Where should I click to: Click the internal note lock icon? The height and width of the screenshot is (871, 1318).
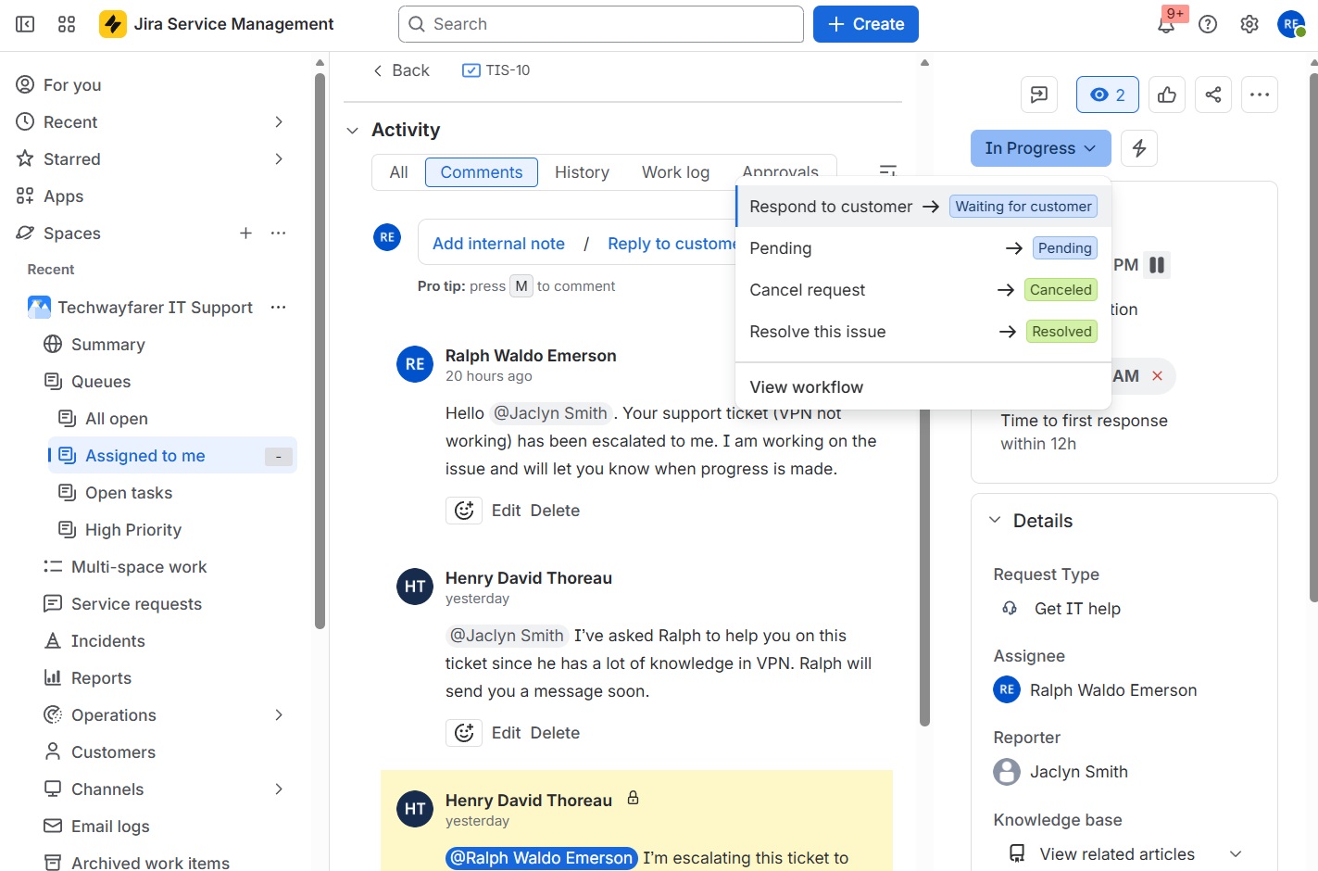click(x=634, y=798)
